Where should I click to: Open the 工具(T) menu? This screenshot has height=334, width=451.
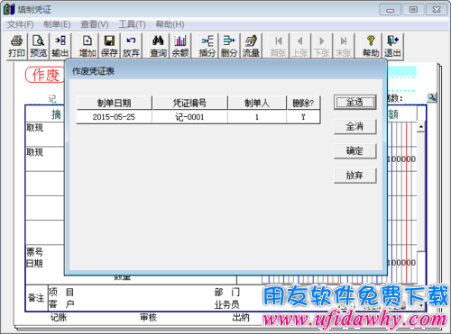(133, 24)
